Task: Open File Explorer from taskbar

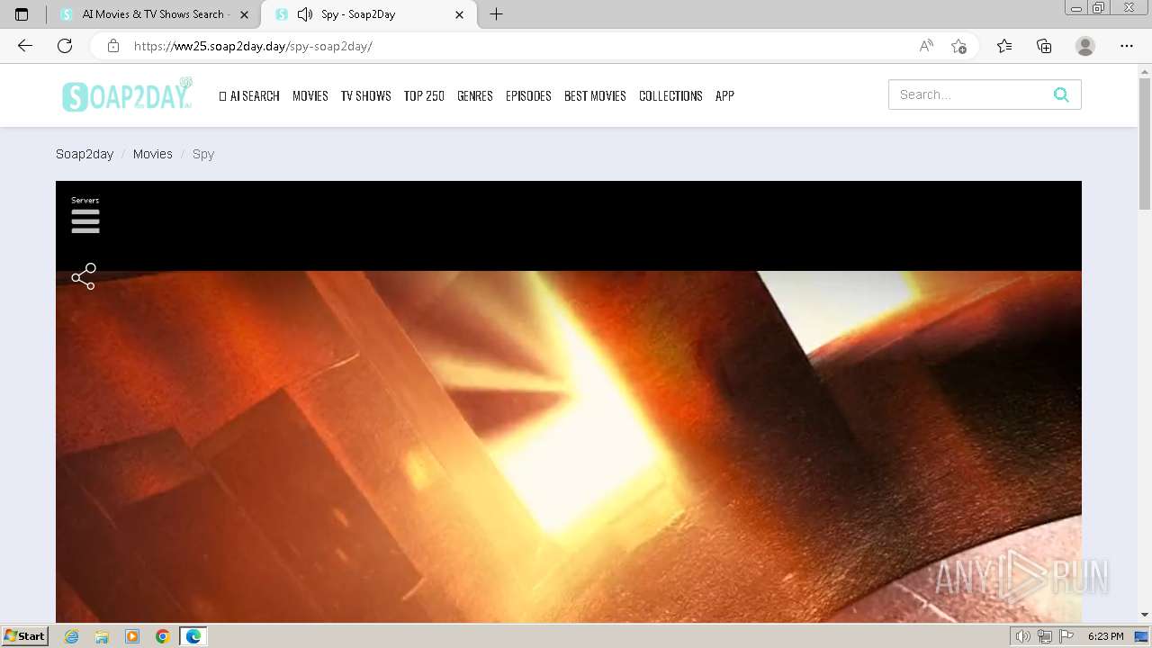Action: point(102,636)
